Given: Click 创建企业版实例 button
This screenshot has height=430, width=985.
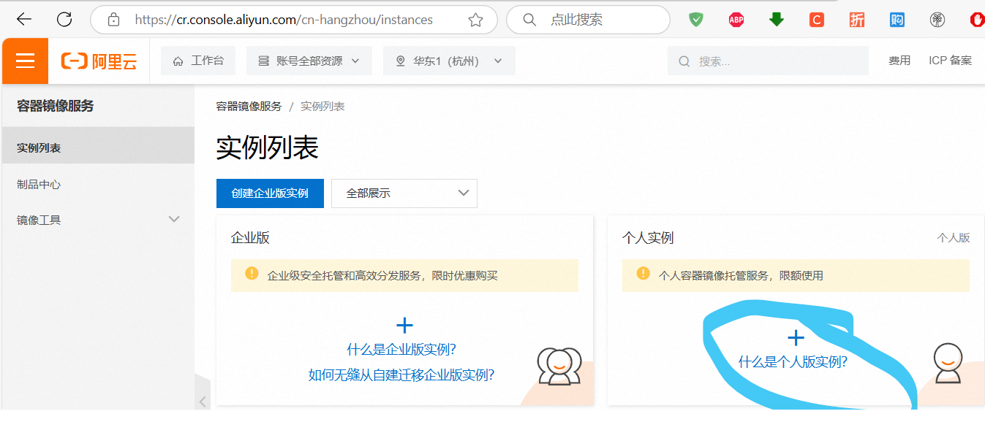Looking at the screenshot, I should (x=270, y=193).
